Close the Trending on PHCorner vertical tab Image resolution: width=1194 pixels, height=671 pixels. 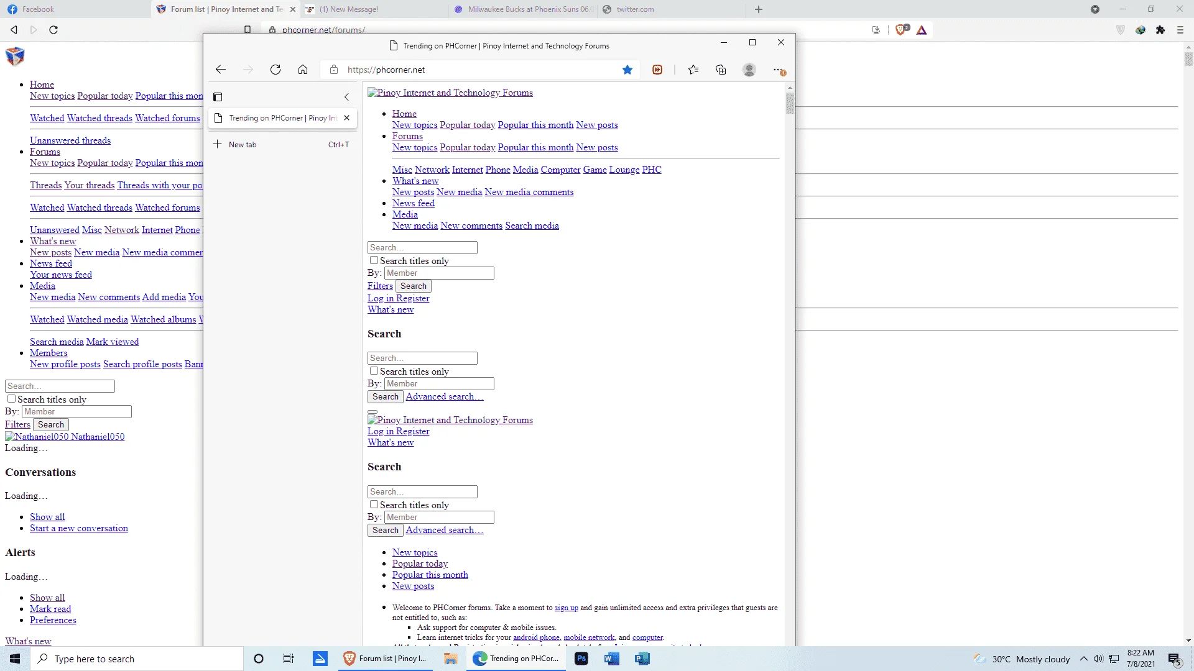[x=347, y=118]
